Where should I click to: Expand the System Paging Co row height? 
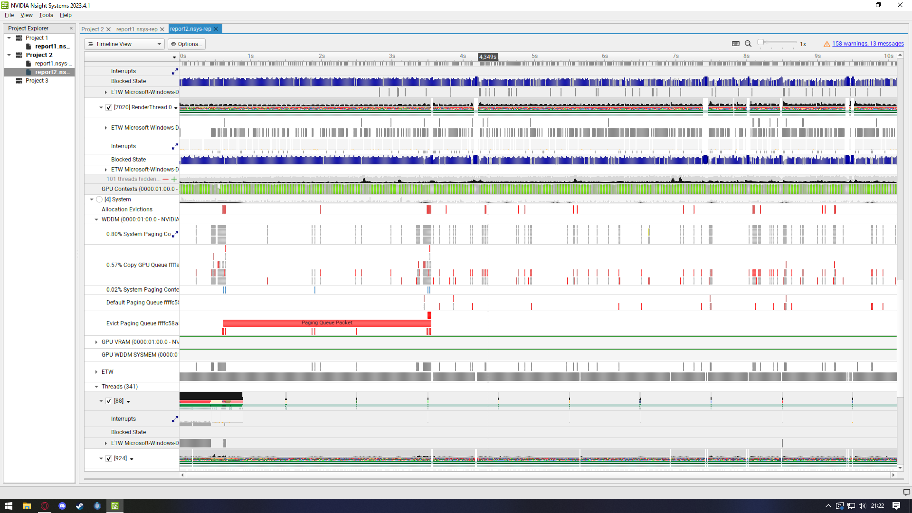tap(175, 234)
